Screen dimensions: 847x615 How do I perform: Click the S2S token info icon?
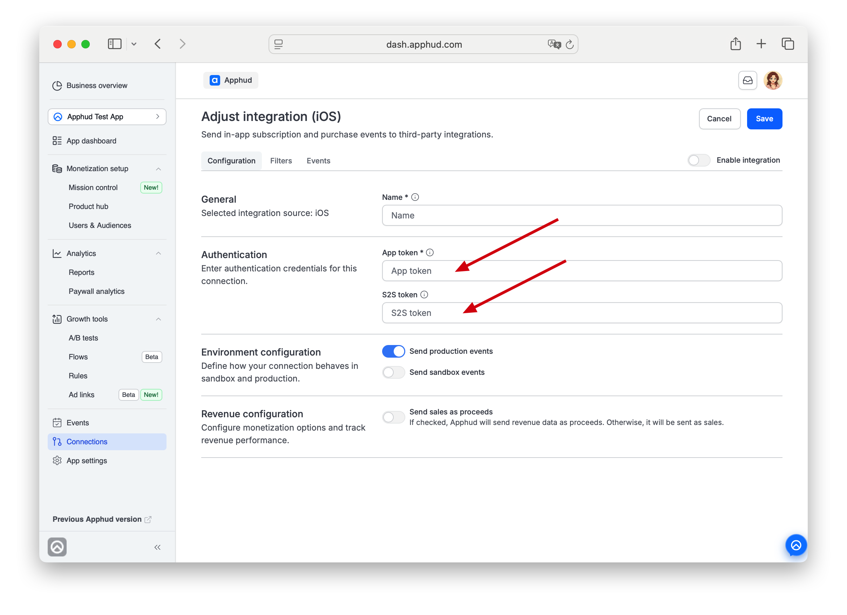(424, 295)
